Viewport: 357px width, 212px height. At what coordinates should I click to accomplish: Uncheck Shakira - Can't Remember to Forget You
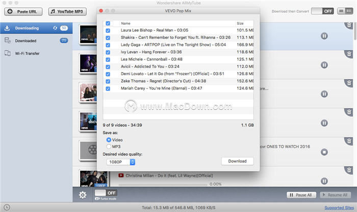coord(108,38)
